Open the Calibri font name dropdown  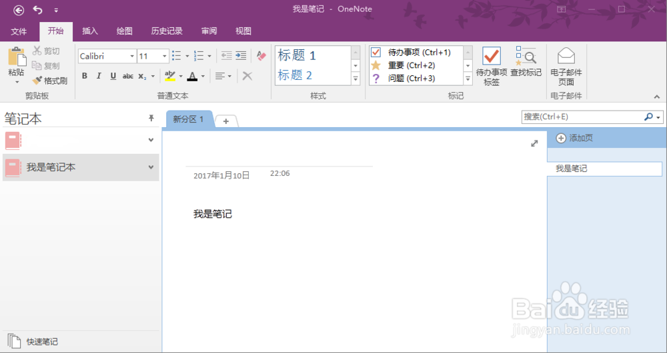(132, 56)
